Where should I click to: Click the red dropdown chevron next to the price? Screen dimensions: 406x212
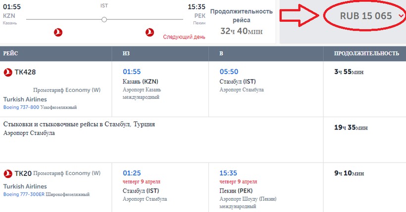click(401, 16)
